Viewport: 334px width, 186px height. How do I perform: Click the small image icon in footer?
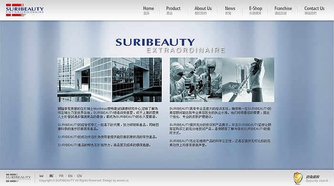click(52, 176)
